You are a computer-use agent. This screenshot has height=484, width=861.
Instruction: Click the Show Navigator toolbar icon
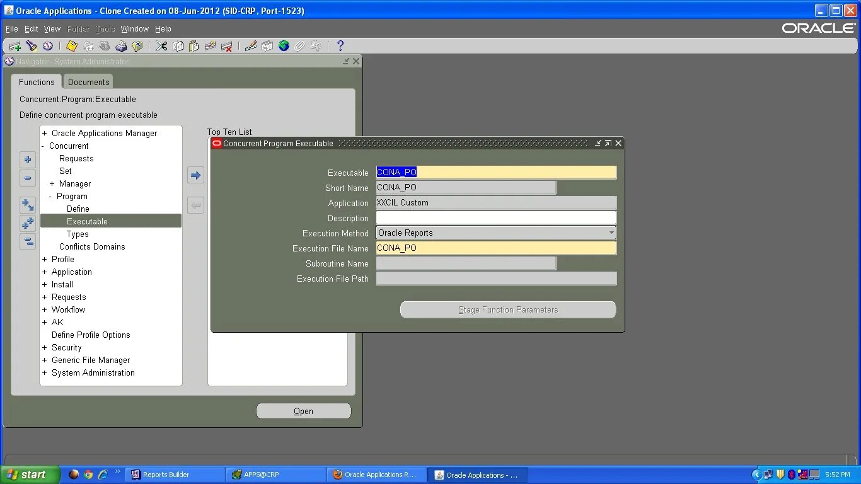47,46
